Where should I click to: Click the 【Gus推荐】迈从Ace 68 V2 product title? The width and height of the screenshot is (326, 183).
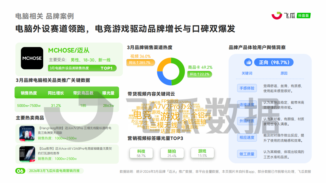pos(75,151)
